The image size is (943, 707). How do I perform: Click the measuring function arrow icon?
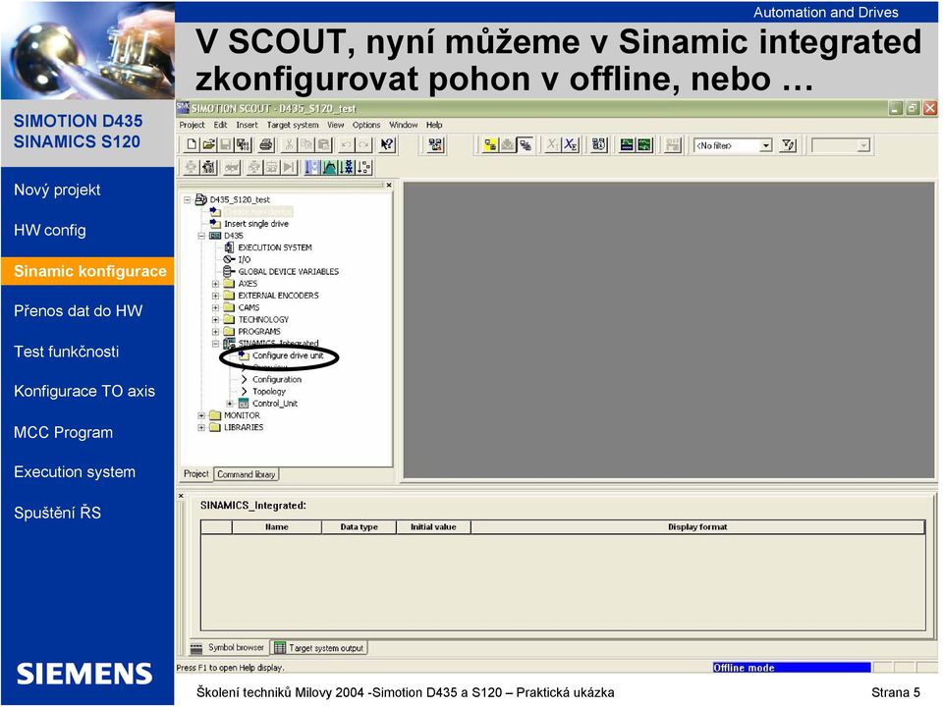347,167
